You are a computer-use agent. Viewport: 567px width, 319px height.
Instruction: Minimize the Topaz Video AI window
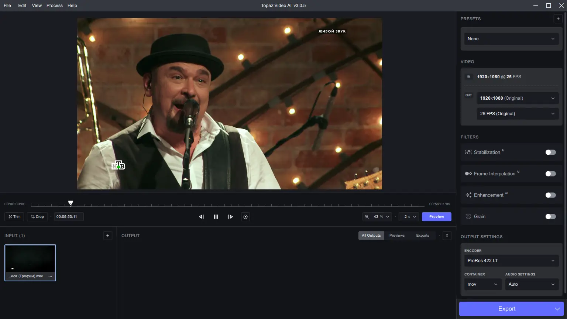tap(536, 6)
